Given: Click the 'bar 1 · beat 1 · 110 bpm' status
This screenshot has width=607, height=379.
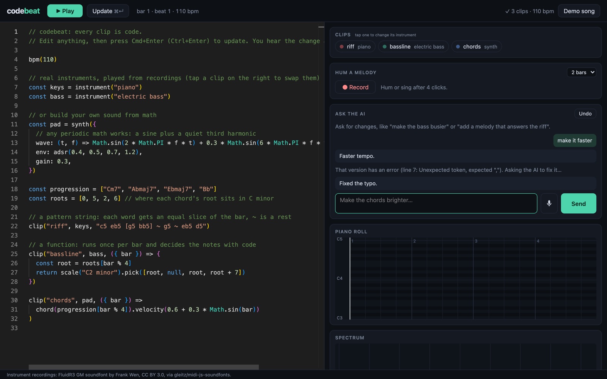Looking at the screenshot, I should (168, 11).
